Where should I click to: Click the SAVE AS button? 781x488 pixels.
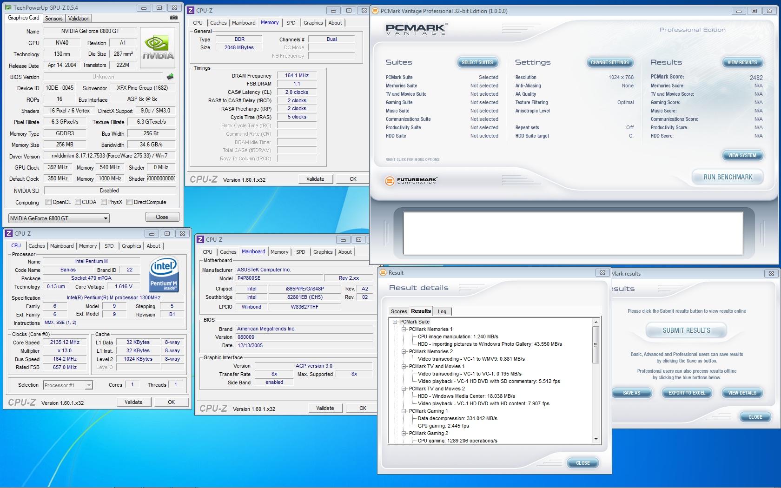click(631, 393)
